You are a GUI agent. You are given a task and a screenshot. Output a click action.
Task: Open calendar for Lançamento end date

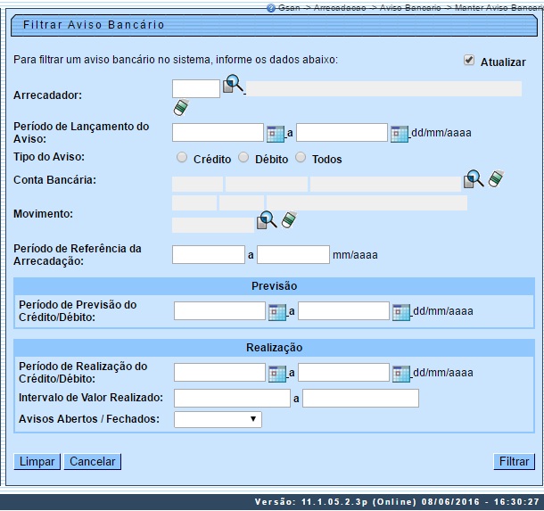pyautogui.click(x=400, y=134)
